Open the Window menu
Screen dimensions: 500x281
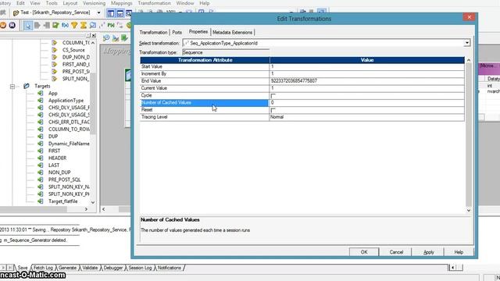pyautogui.click(x=185, y=3)
